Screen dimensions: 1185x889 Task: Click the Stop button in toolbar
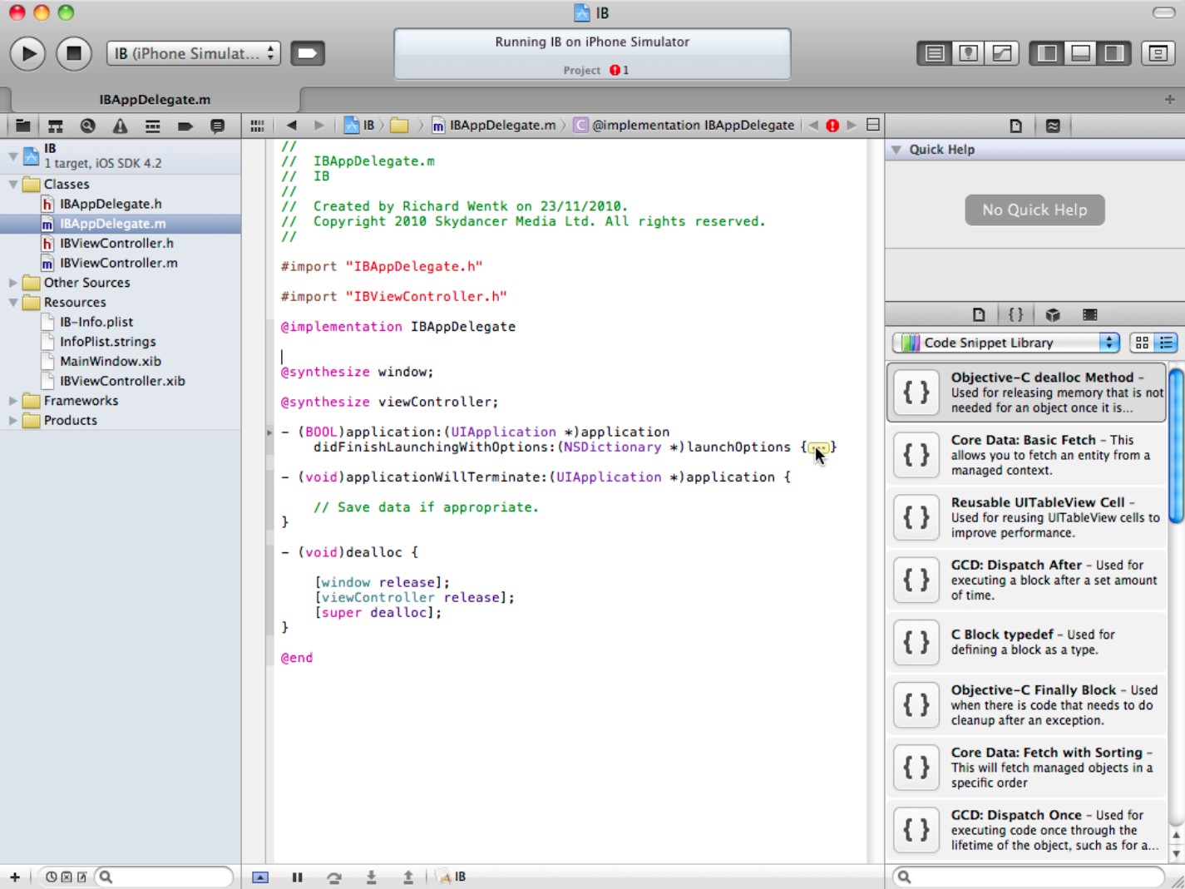click(74, 53)
